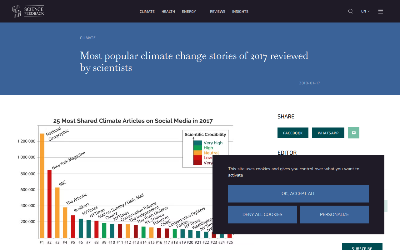Click the New York Magazine #2 bar
This screenshot has height=250, width=400.
click(49, 204)
